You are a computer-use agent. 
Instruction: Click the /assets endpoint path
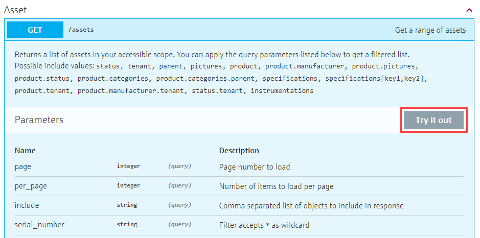pyautogui.click(x=81, y=30)
